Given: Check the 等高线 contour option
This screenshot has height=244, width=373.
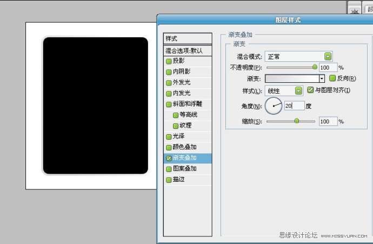Looking at the screenshot, I should point(176,115).
